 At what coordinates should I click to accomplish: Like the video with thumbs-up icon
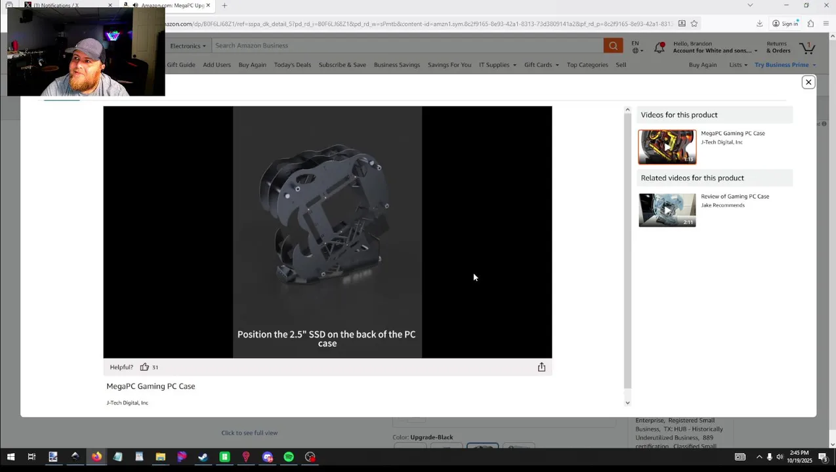coord(144,367)
